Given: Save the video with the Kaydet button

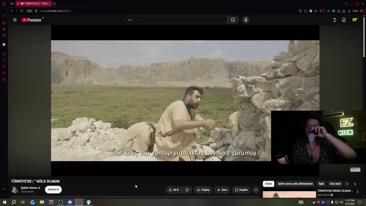Looking at the screenshot, I should pyautogui.click(x=241, y=190).
